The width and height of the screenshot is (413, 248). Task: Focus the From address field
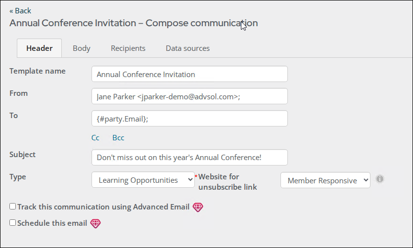(x=189, y=96)
